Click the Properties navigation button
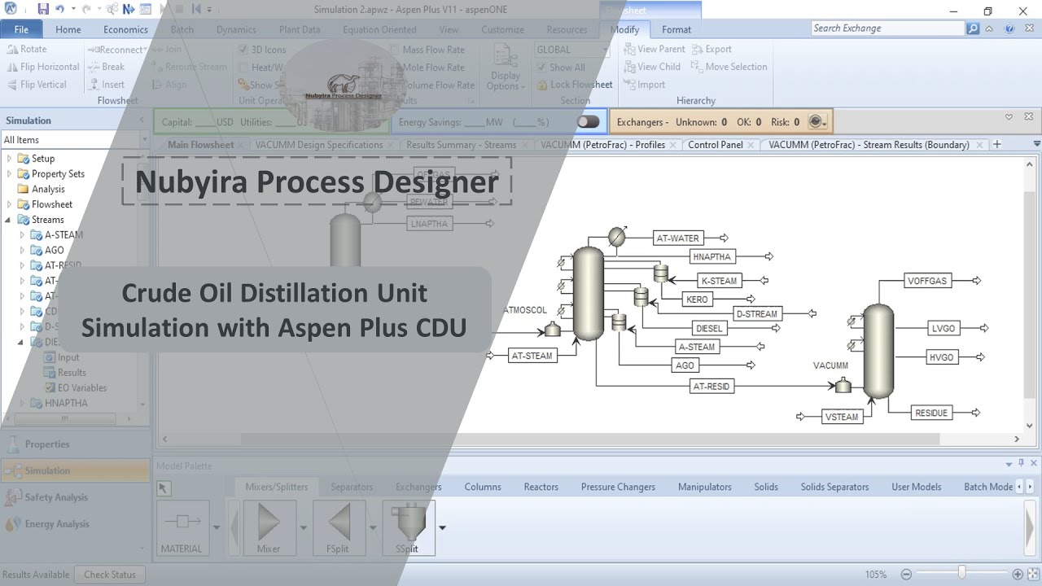Image resolution: width=1042 pixels, height=586 pixels. 75,444
